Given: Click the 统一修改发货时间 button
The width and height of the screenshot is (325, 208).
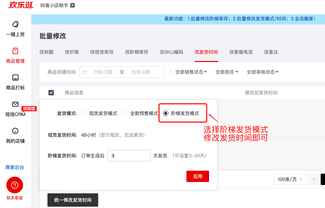Looking at the screenshot, I should click(x=73, y=200).
